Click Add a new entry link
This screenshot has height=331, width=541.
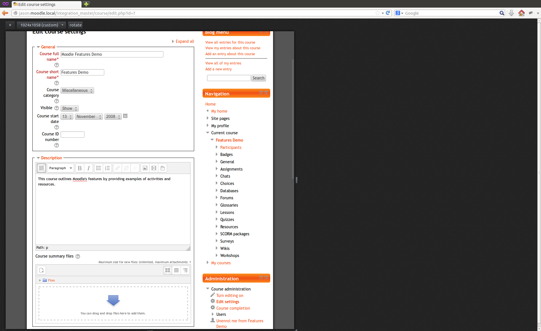(x=218, y=69)
